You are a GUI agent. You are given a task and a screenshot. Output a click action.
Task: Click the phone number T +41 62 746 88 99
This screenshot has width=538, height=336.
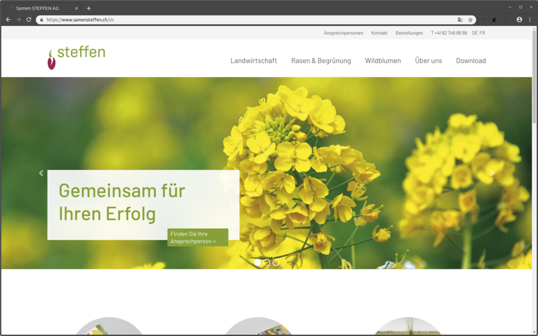click(x=449, y=33)
